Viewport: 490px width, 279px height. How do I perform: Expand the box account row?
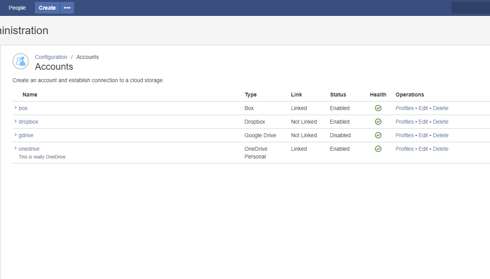coord(15,108)
